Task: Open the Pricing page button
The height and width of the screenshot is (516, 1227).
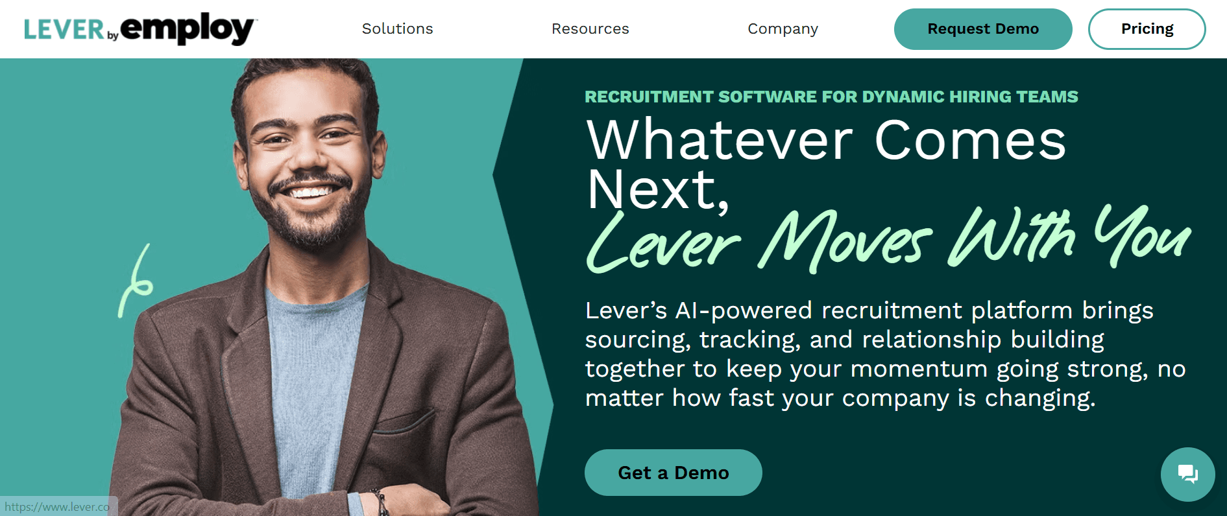Action: point(1147,29)
